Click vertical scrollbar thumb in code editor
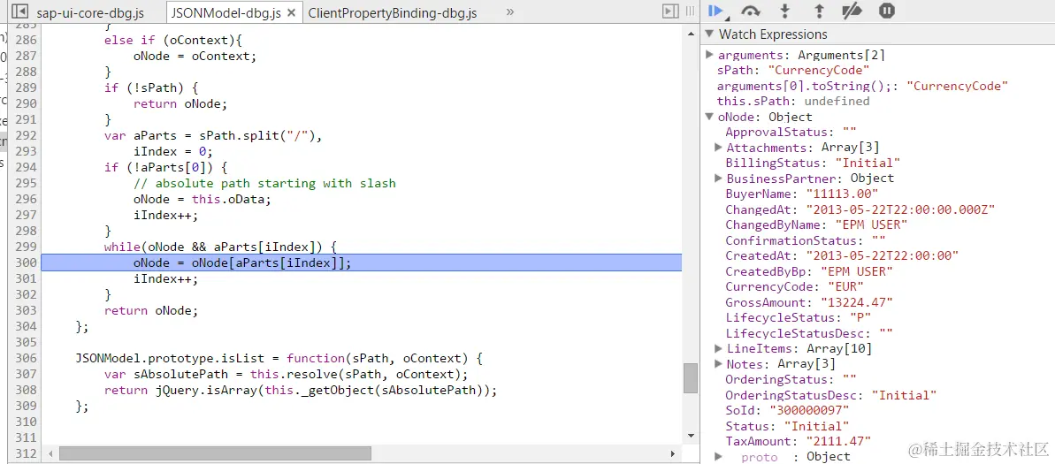The image size is (1055, 464). [x=691, y=378]
